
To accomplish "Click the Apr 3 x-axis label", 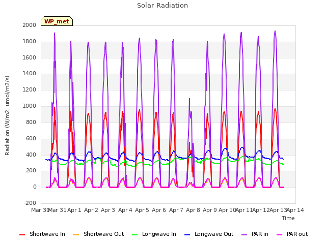I will point(108,210).
